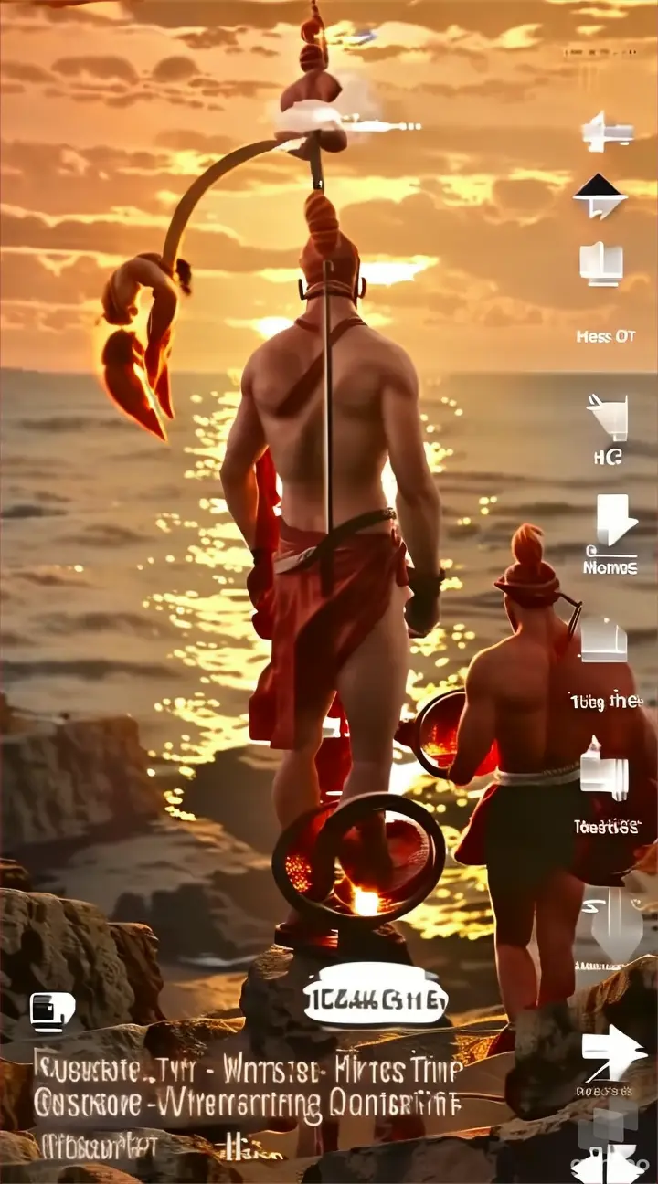Tap the small square icon above the caption
This screenshot has height=1184, width=658.
click(x=53, y=1011)
